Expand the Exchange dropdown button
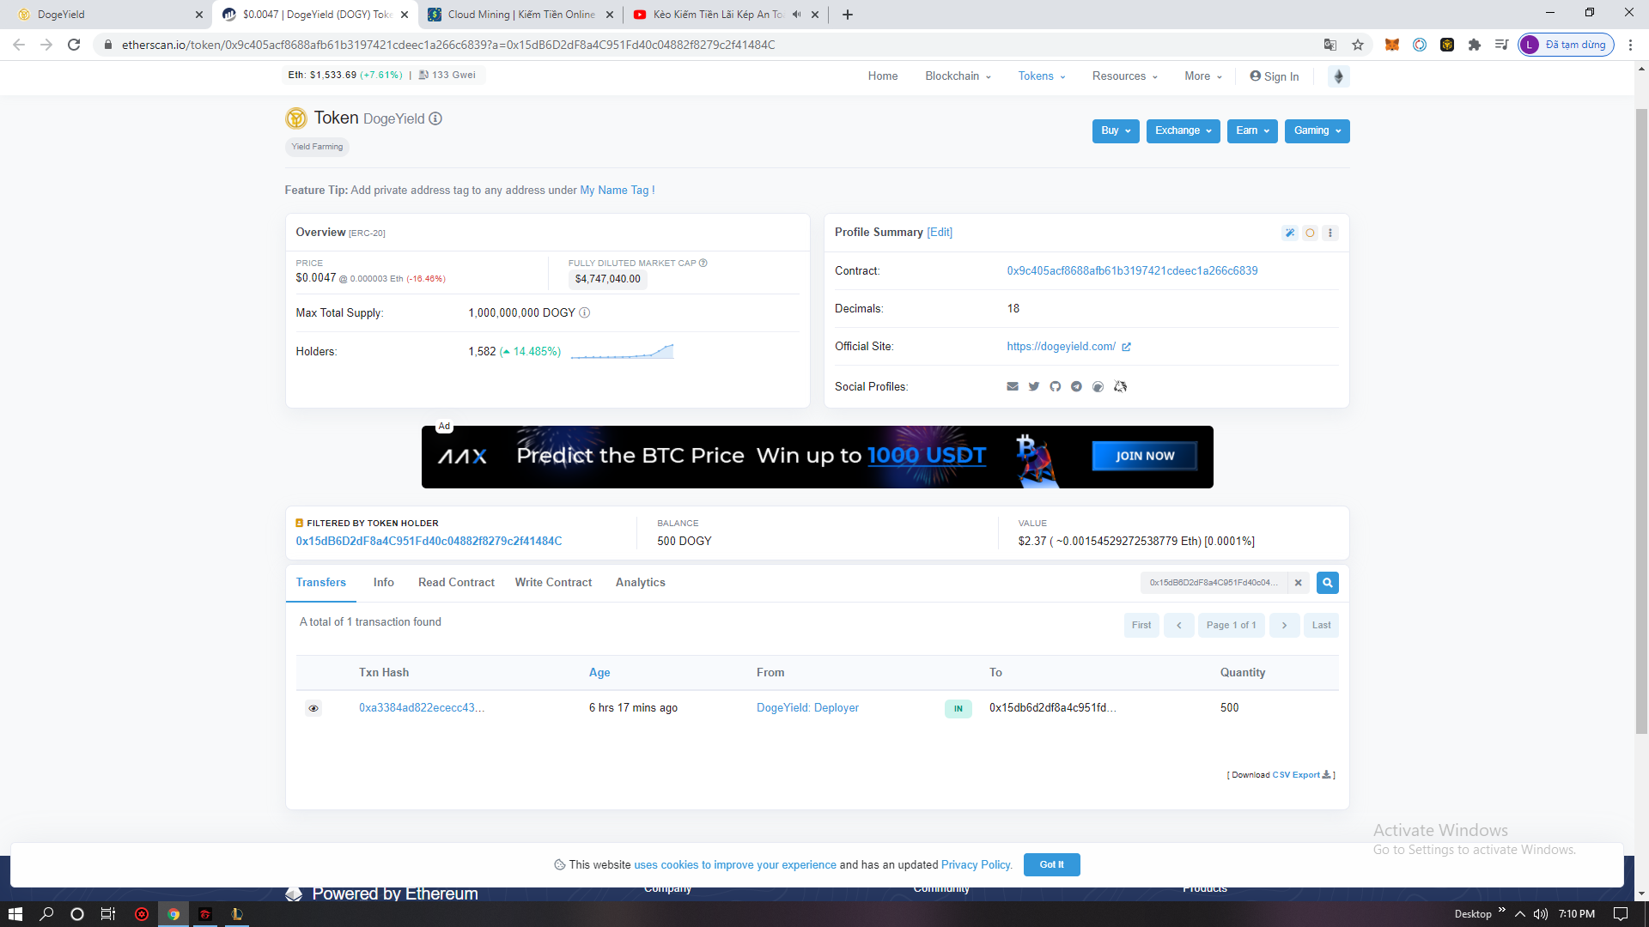The width and height of the screenshot is (1649, 927). point(1183,130)
